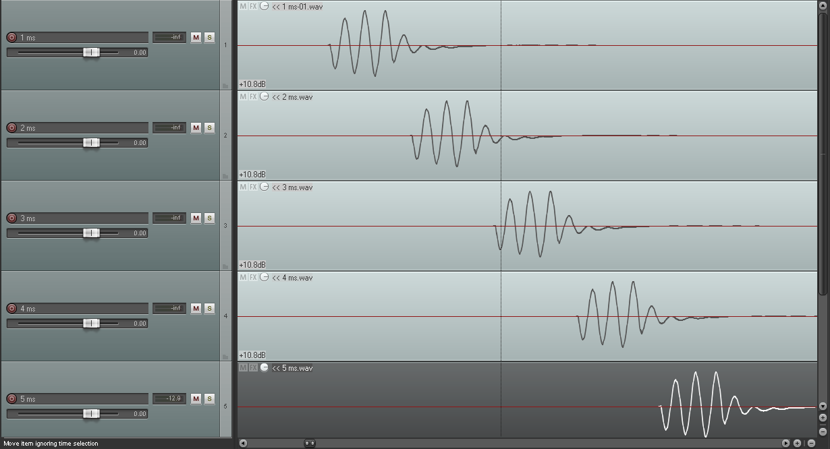Solo the 1 ms track
The width and height of the screenshot is (830, 449).
coord(209,38)
